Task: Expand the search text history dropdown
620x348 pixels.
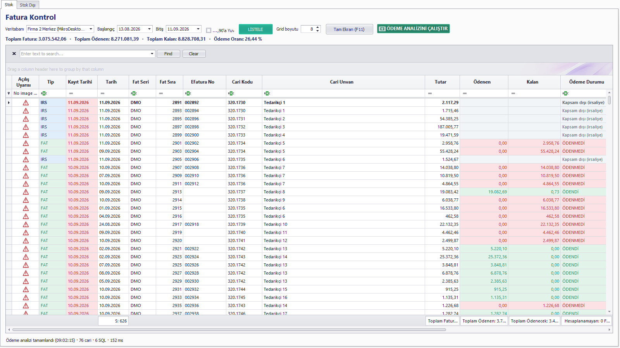Action: [x=152, y=54]
